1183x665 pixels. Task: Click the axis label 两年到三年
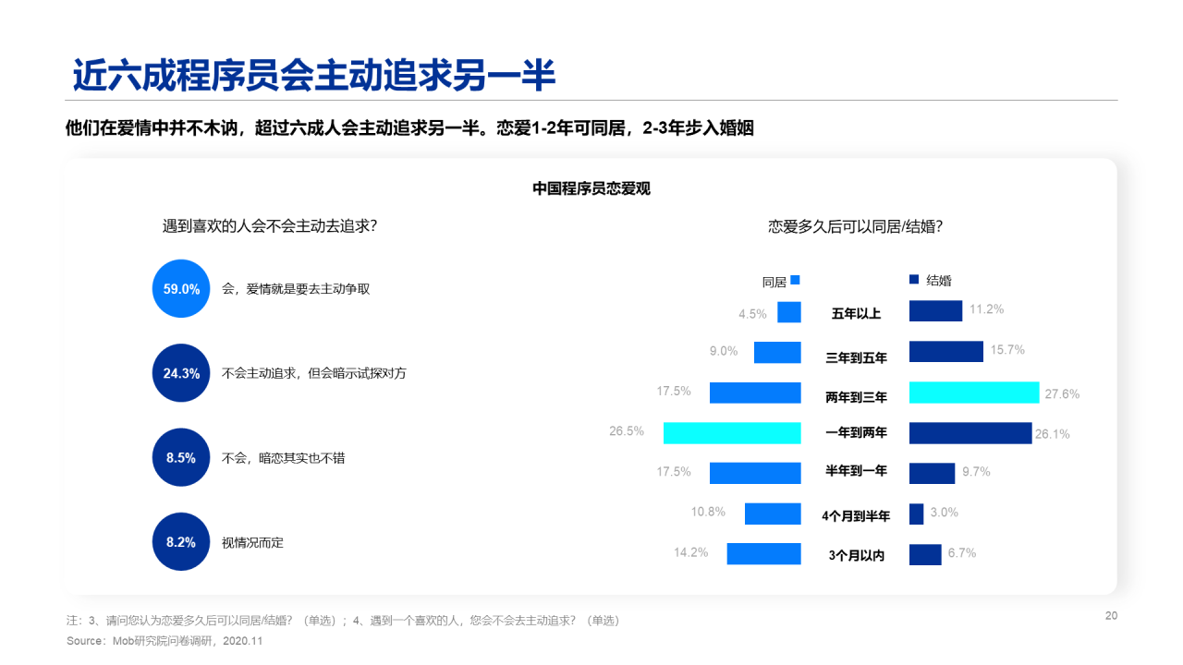pos(856,397)
